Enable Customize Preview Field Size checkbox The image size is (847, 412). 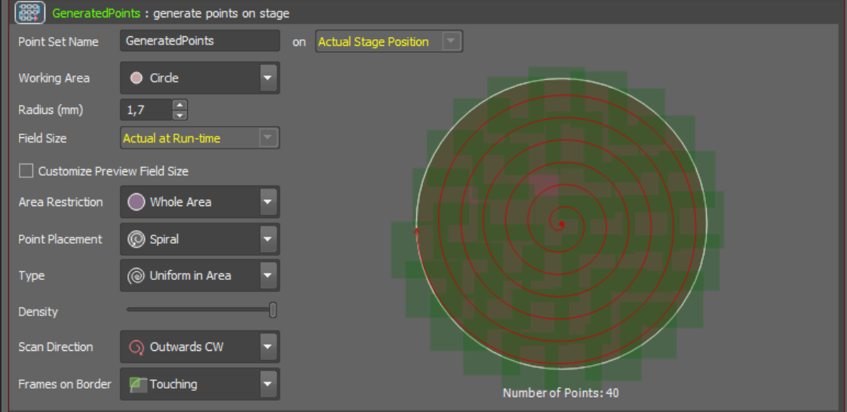(x=26, y=171)
